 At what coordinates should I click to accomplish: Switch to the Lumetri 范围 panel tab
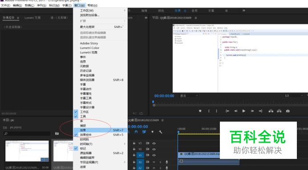coord(32,18)
